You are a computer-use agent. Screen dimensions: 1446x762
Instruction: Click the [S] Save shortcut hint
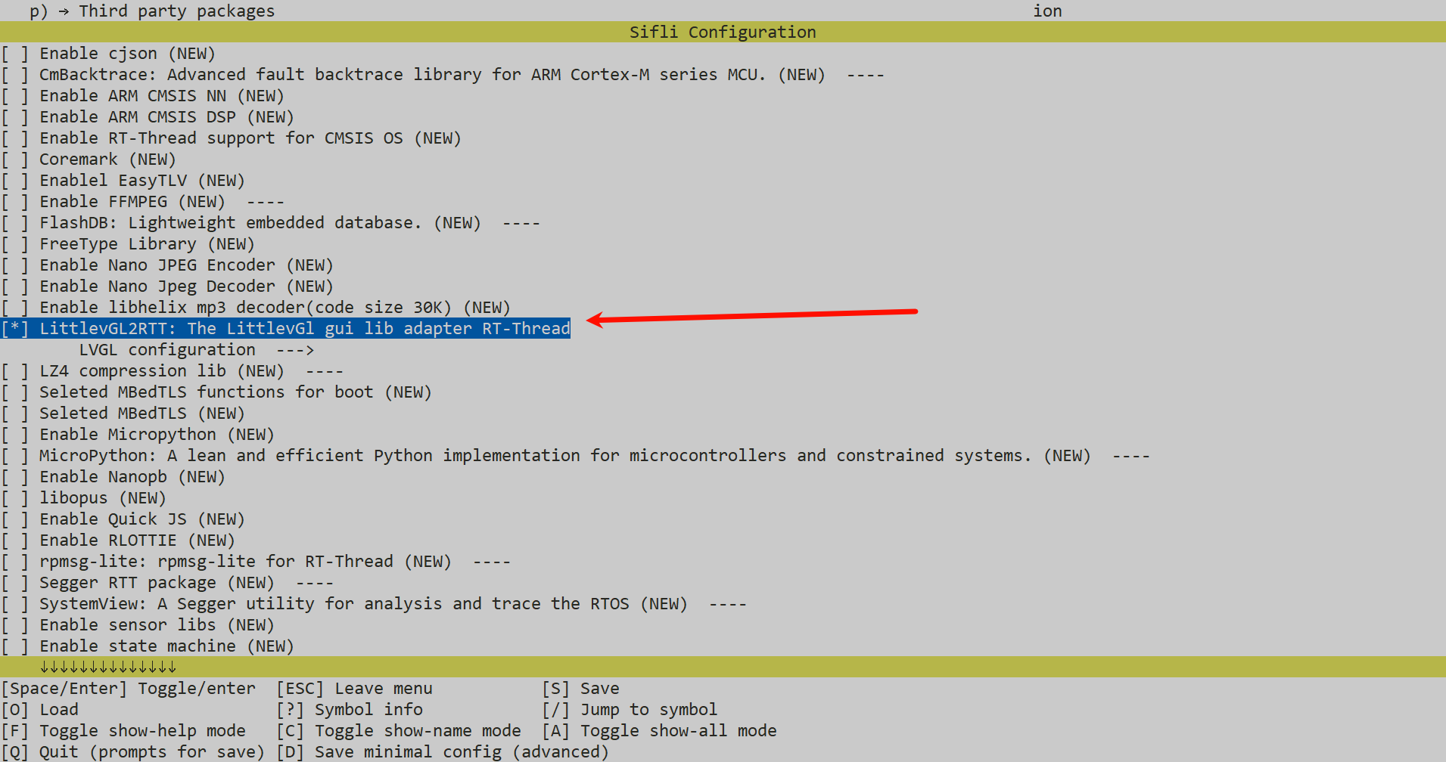click(x=580, y=689)
